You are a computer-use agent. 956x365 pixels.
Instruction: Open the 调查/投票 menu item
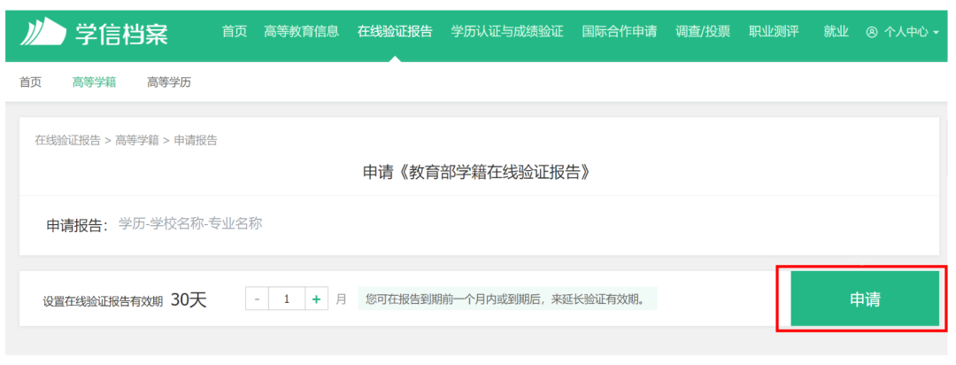(702, 31)
